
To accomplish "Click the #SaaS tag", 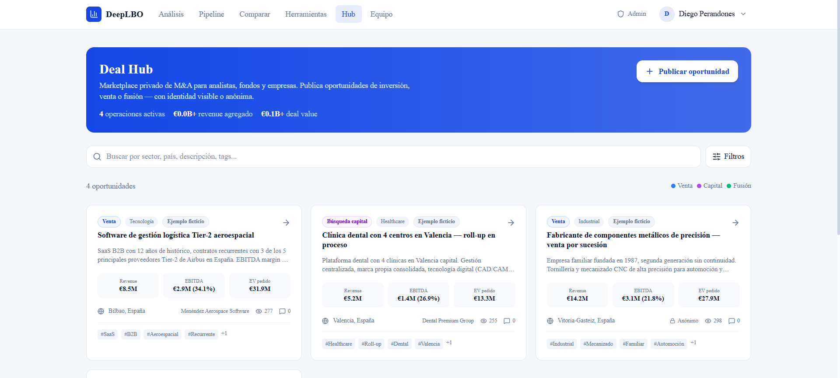I will coord(108,334).
